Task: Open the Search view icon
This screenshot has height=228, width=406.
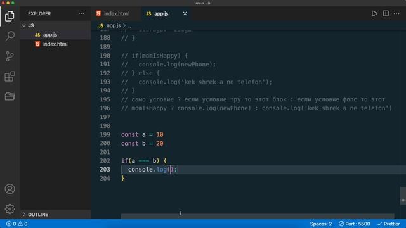Action: coord(10,36)
